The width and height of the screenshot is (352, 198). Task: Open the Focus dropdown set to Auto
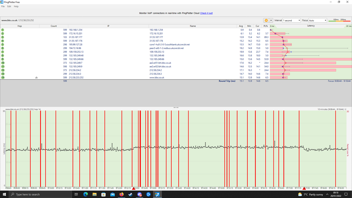(317, 20)
